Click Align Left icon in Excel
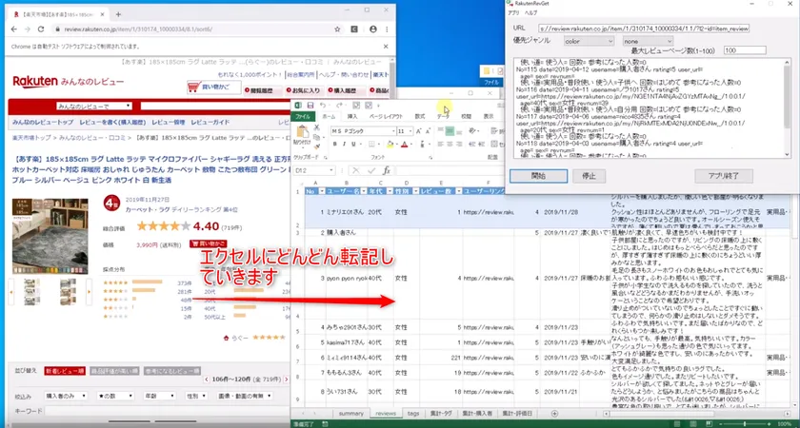 click(441, 145)
